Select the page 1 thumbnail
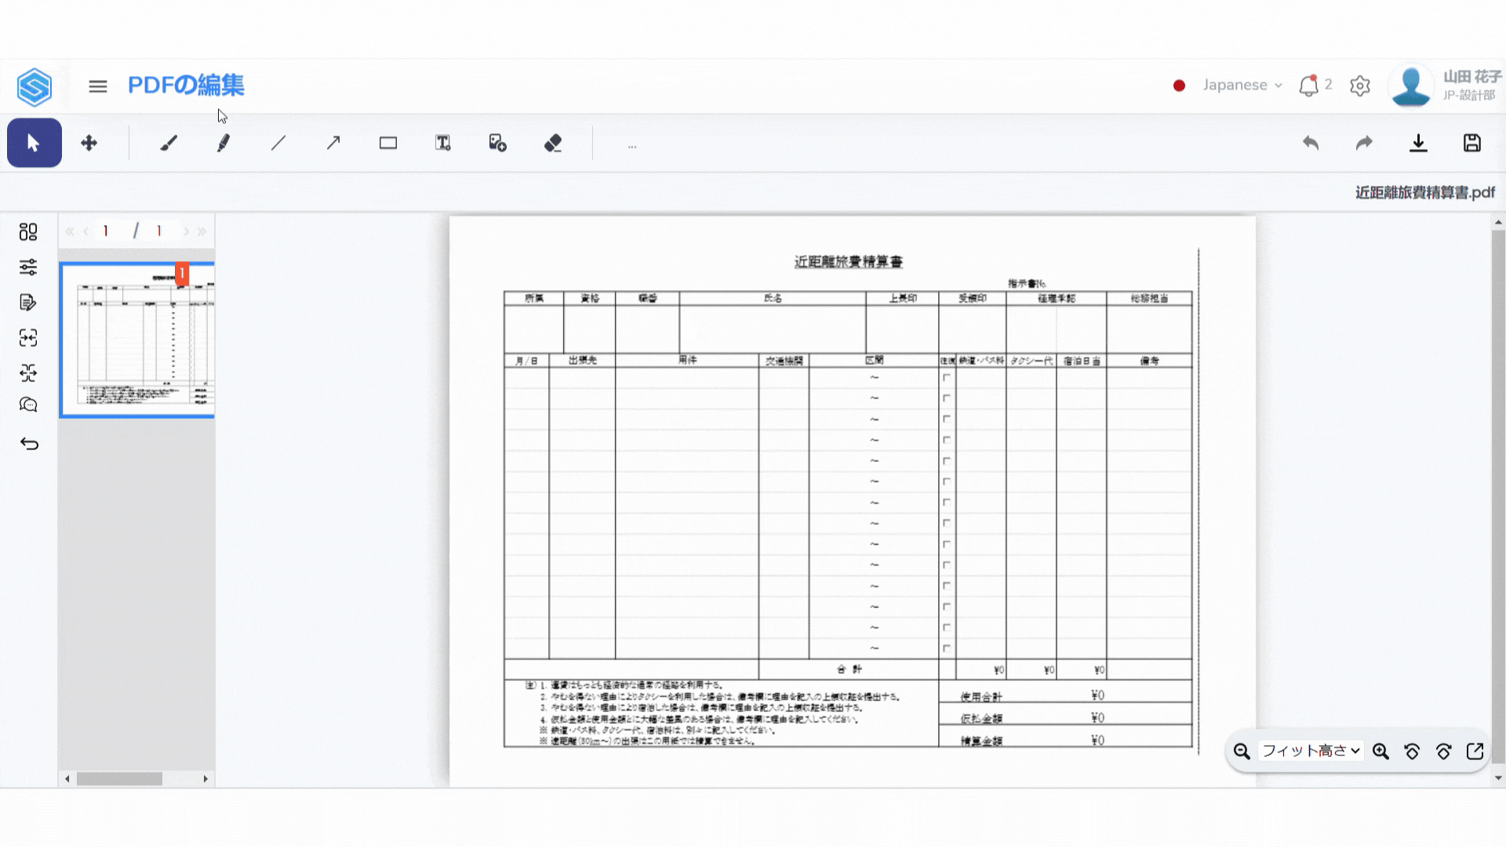This screenshot has width=1506, height=847. point(137,340)
